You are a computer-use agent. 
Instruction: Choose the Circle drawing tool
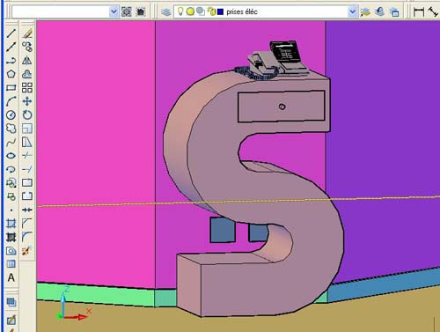[11, 114]
